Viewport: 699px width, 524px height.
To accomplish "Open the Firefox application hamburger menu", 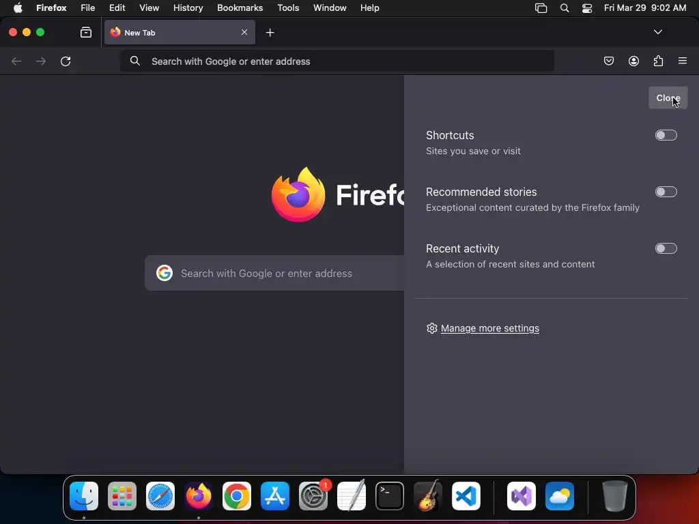I will tap(683, 61).
